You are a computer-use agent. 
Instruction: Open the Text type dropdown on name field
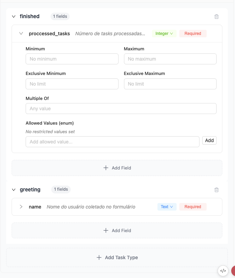click(167, 206)
